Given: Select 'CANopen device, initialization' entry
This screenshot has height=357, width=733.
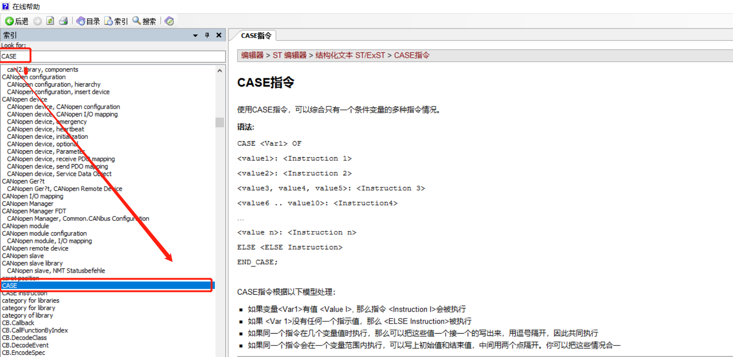Looking at the screenshot, I should click(x=47, y=137).
